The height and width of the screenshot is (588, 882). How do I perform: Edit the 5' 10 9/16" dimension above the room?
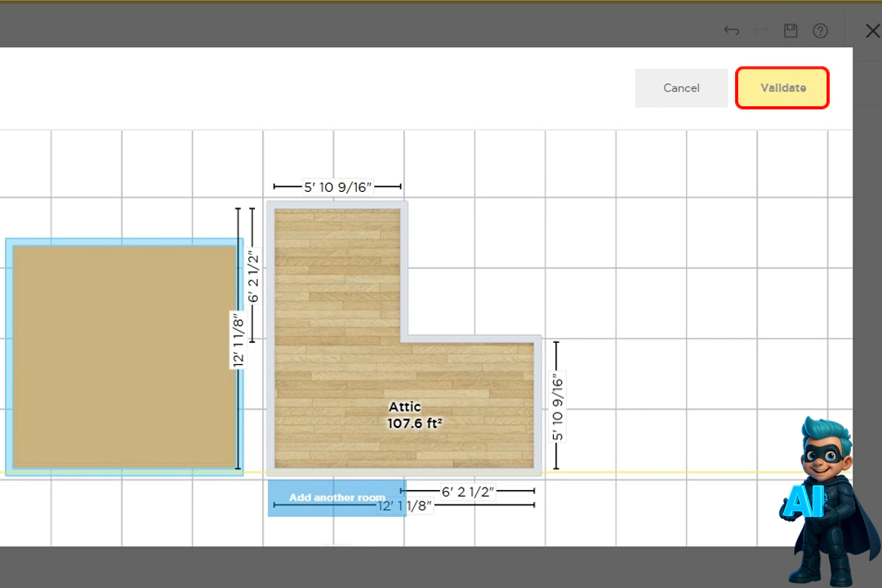337,187
